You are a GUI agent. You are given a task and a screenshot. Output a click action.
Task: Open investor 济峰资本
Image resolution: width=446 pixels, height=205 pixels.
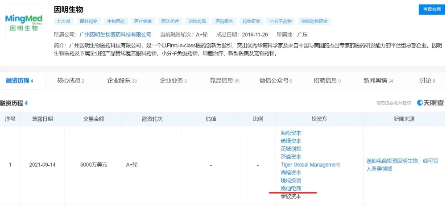coord(291,157)
